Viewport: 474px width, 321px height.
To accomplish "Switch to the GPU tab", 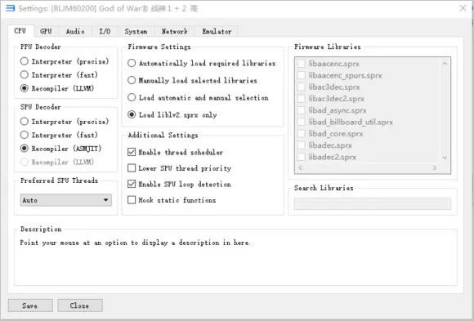I will point(46,31).
